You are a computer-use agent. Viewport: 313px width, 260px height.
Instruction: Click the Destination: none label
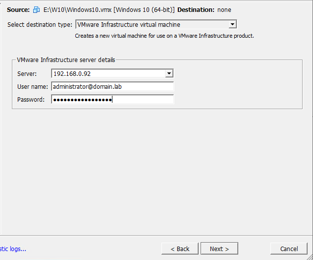tap(204, 10)
